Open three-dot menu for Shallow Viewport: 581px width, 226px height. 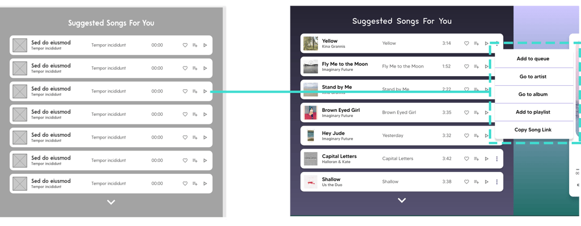click(x=497, y=182)
